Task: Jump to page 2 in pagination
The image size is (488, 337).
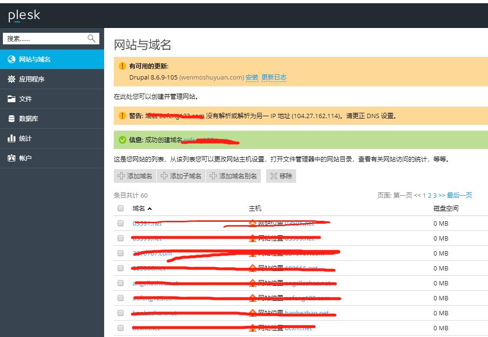Action: tap(429, 195)
